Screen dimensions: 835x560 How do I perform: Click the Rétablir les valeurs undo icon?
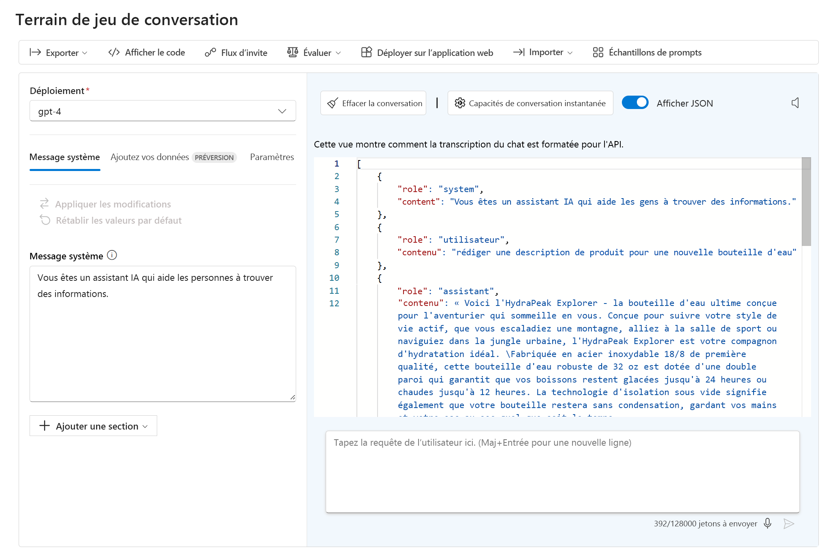[45, 220]
